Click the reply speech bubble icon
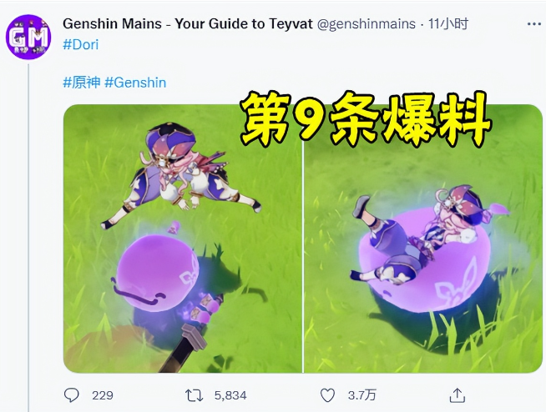This screenshot has height=412, width=546. [x=72, y=395]
